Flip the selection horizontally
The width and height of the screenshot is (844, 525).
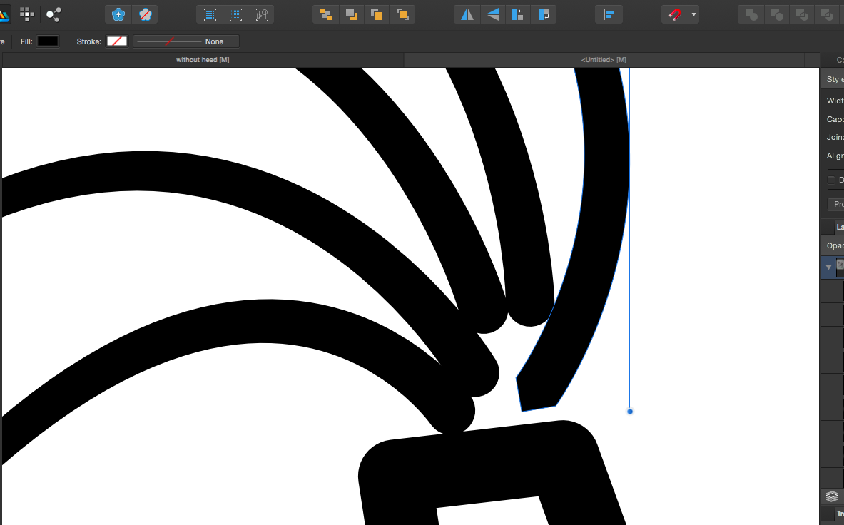pos(467,14)
